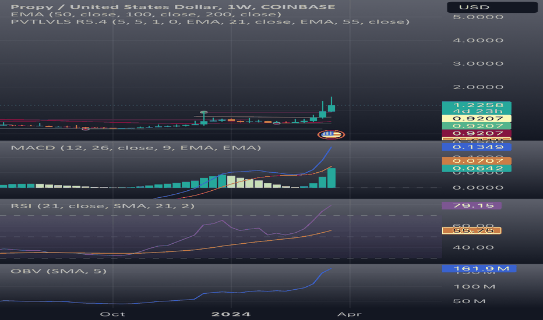
Task: Click the orange RSI average value 55.75
Action: [x=472, y=230]
